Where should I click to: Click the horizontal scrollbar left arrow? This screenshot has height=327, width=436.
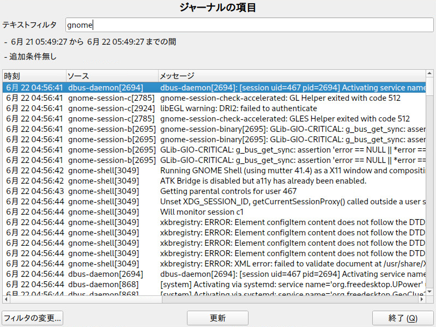tap(6, 299)
